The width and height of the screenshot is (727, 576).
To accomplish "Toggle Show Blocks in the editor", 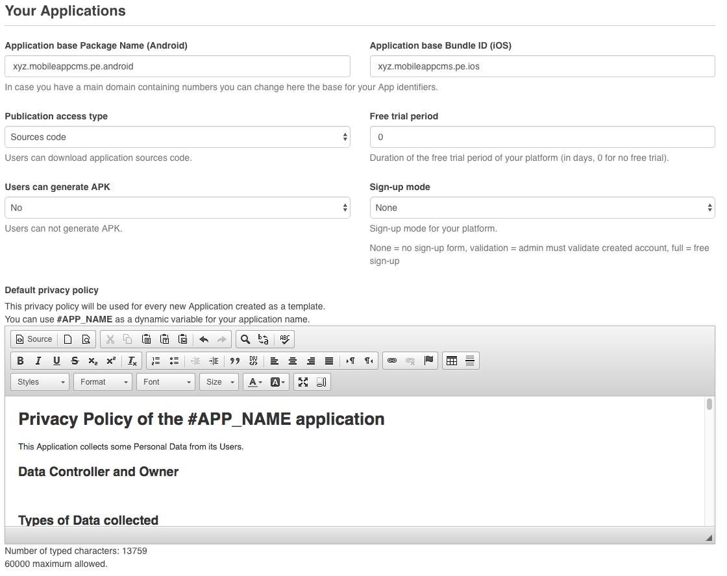I will [321, 382].
